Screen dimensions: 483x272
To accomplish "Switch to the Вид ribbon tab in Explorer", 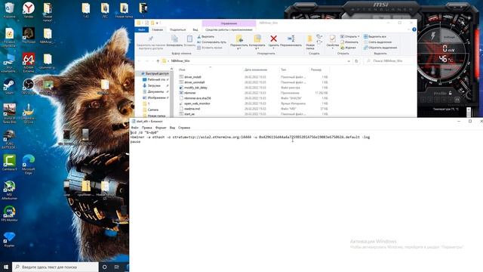I will [195, 29].
